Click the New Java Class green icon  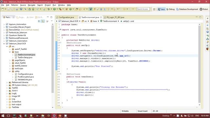(x=71, y=9)
